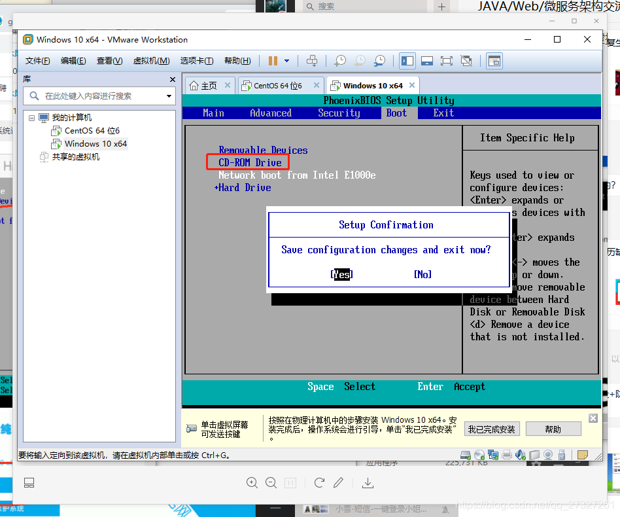Open the BIOS Advanced menu
620x517 pixels.
271,113
